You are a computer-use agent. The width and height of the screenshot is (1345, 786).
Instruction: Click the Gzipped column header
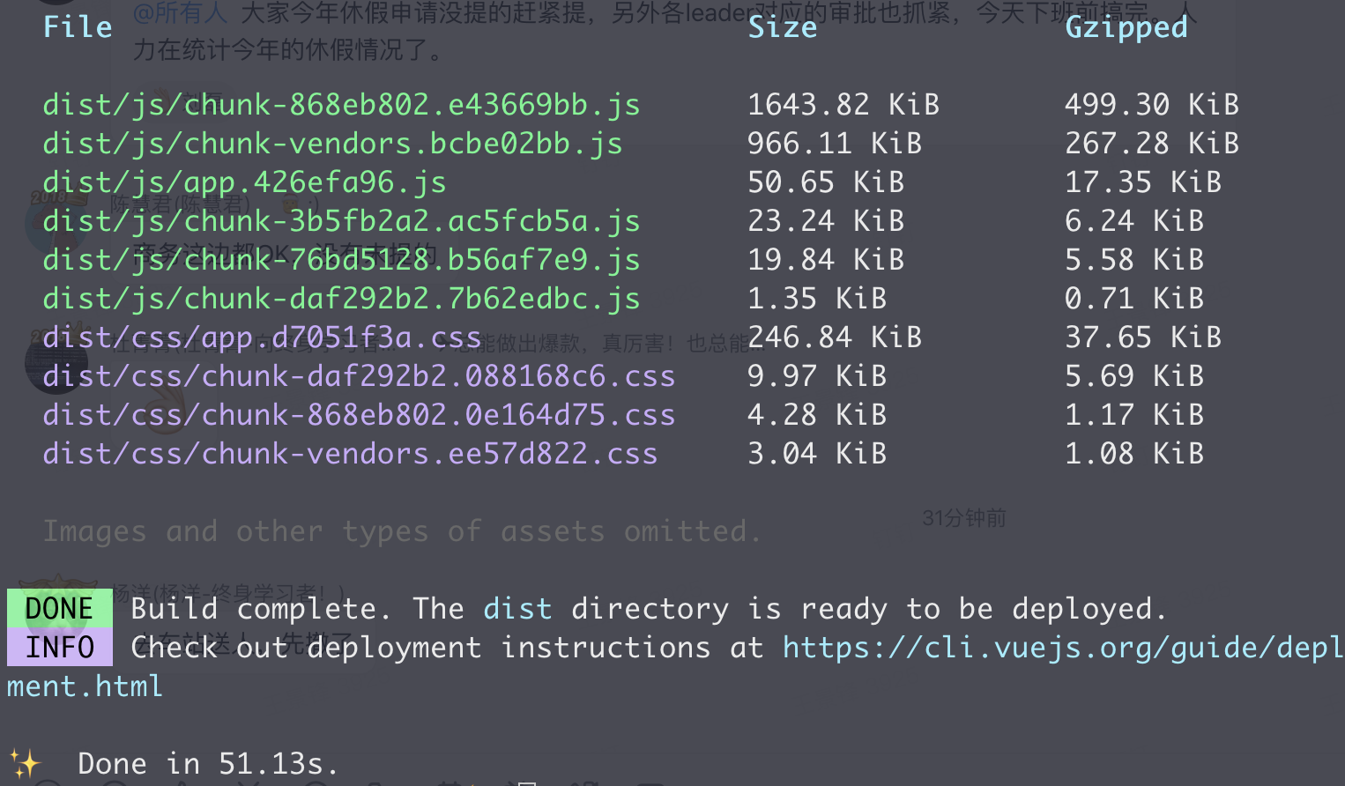(1126, 27)
